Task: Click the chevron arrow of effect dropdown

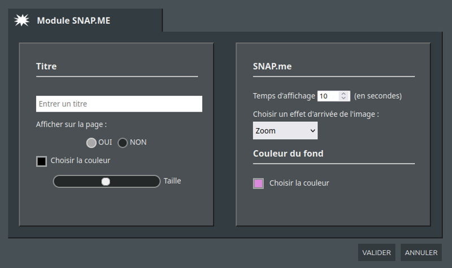Action: (313, 131)
